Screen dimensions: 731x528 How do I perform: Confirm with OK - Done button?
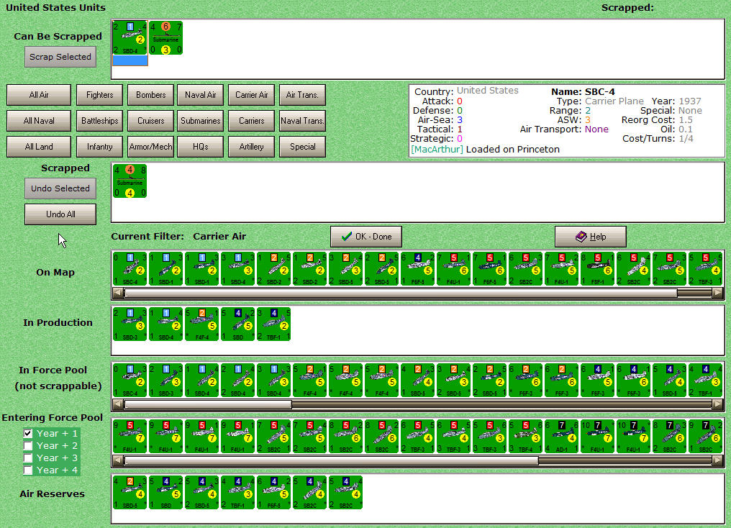click(x=366, y=237)
